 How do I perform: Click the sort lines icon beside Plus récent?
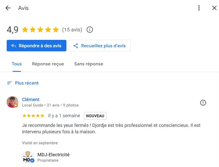coord(9,83)
